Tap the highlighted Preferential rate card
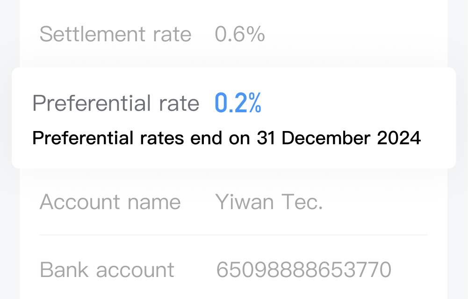This screenshot has height=299, width=468. pos(234,118)
